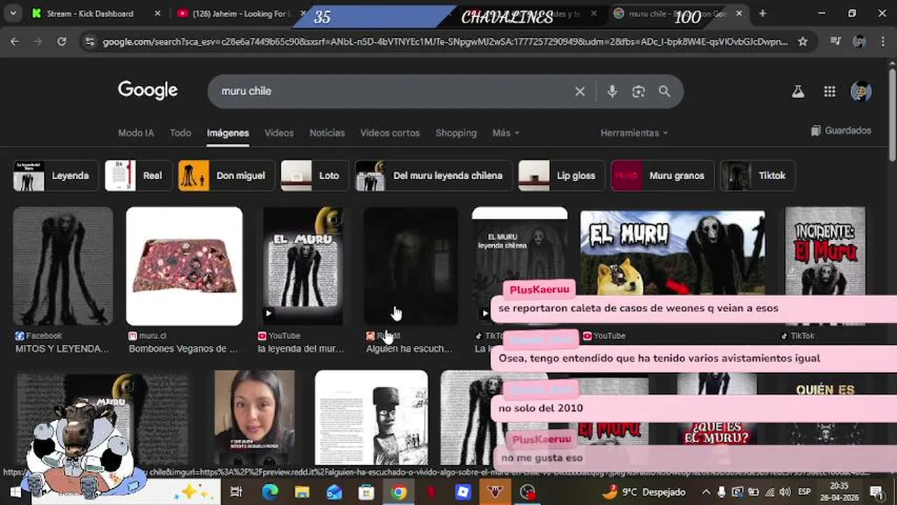897x505 pixels.
Task: Open the Bombones Veganos de ... title link
Action: click(183, 349)
